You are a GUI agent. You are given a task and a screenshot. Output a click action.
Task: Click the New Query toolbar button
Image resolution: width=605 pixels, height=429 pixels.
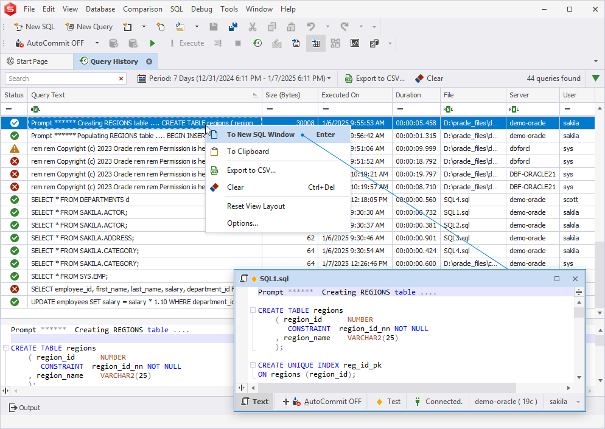pos(89,27)
